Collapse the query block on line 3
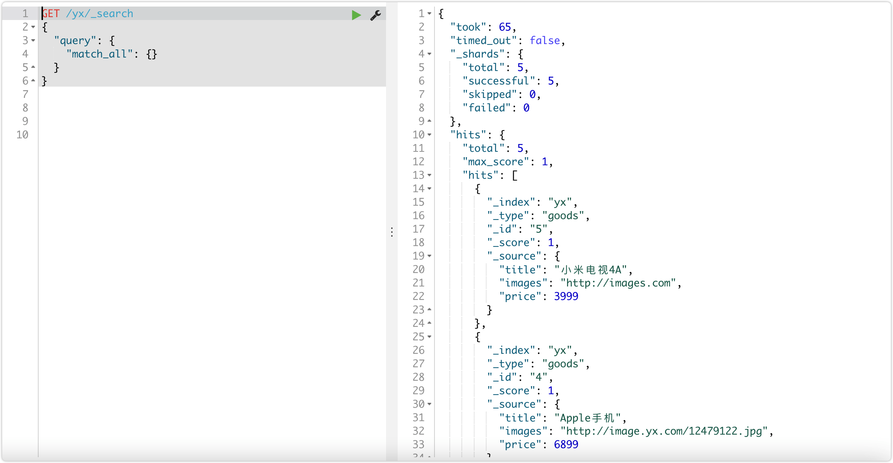 (33, 40)
